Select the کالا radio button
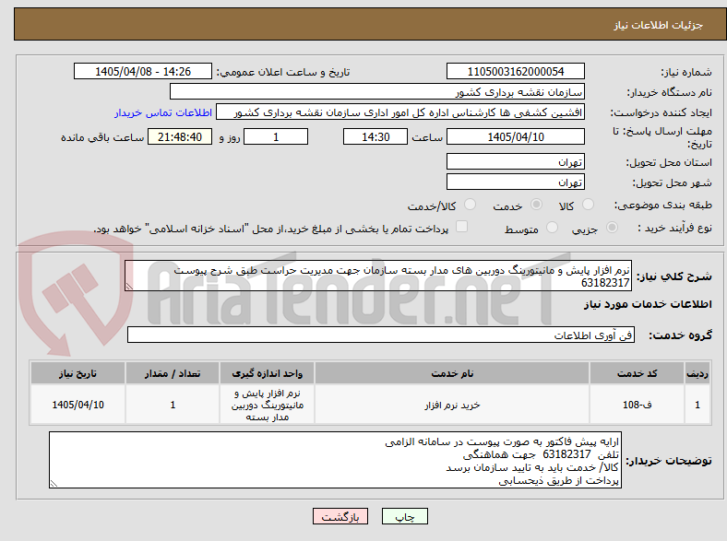Viewport: 727px width, 541px height. (x=588, y=205)
